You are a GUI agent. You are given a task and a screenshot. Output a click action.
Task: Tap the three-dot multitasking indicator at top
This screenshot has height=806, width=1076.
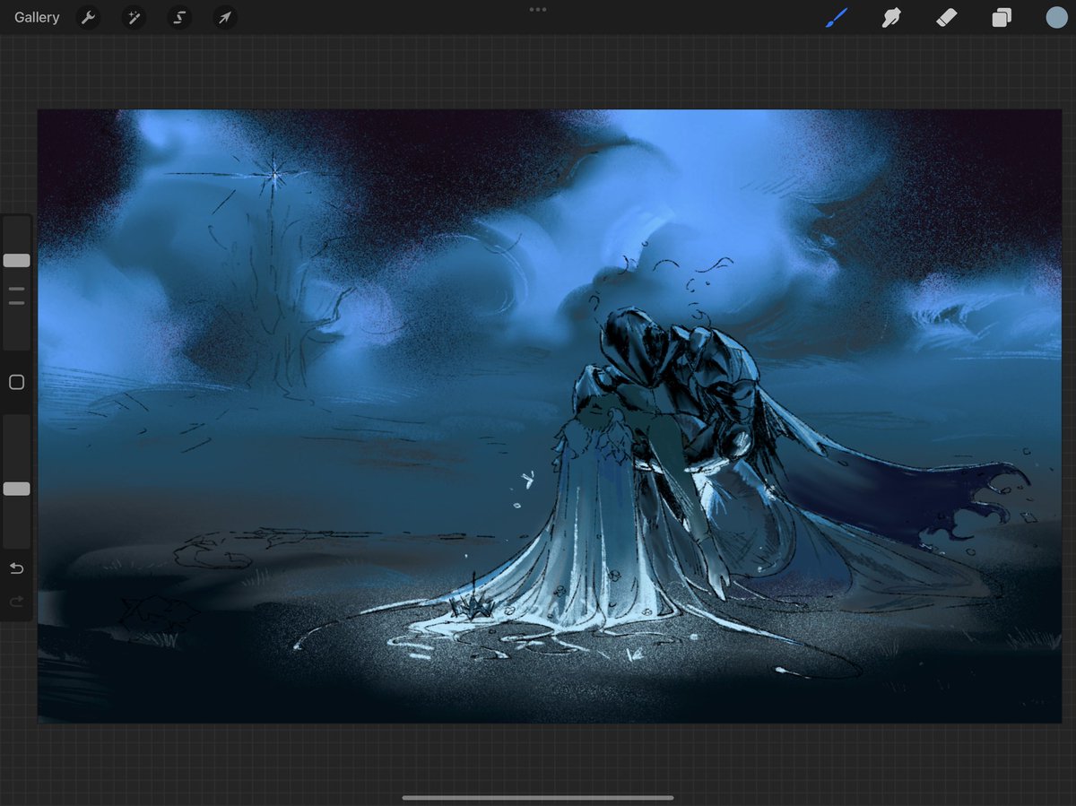(x=538, y=10)
